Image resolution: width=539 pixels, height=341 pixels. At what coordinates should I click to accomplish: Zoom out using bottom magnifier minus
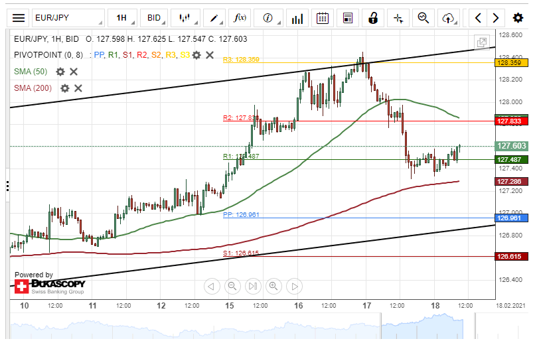pyautogui.click(x=232, y=286)
